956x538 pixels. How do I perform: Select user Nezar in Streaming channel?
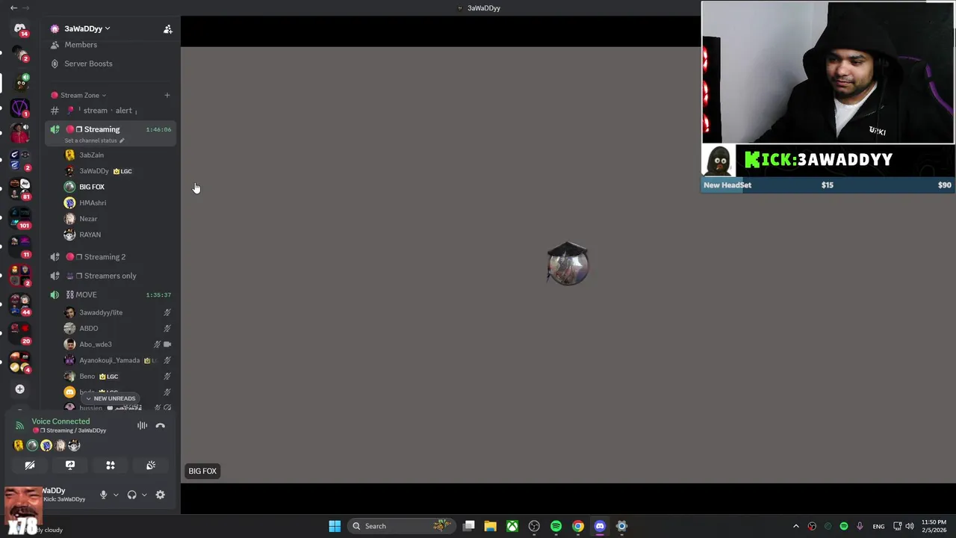pos(88,219)
